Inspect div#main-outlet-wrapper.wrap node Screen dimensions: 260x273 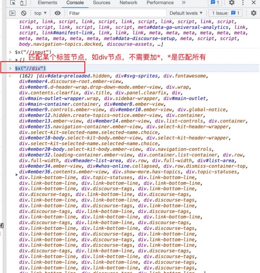click(59, 98)
